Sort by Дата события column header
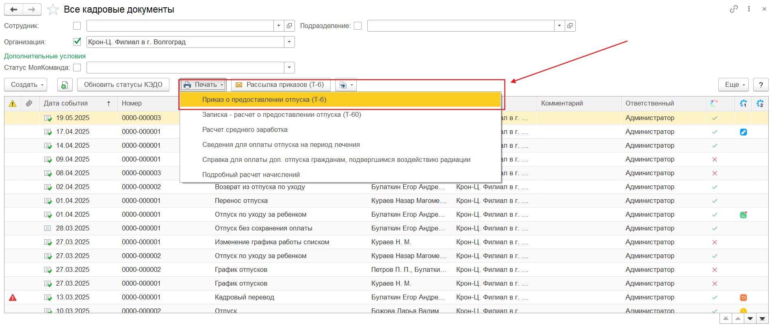This screenshot has width=778, height=325. 66,103
